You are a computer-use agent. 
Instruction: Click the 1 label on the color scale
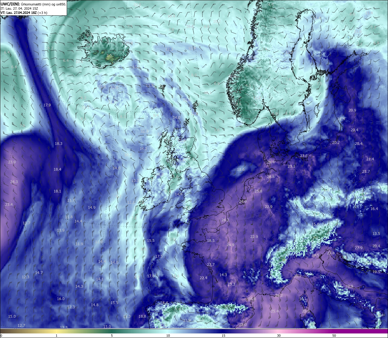57,336
